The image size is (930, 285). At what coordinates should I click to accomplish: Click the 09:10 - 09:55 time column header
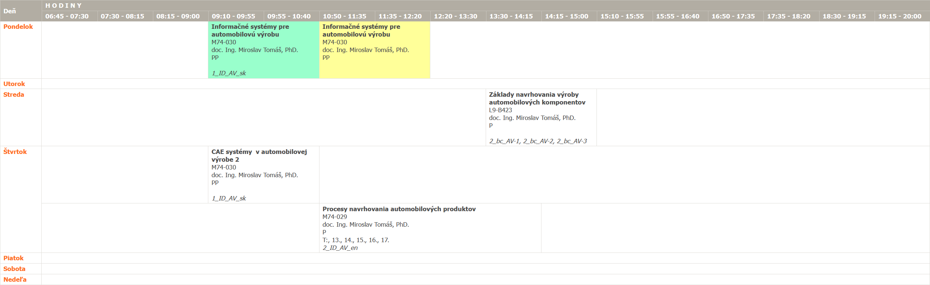pyautogui.click(x=233, y=16)
